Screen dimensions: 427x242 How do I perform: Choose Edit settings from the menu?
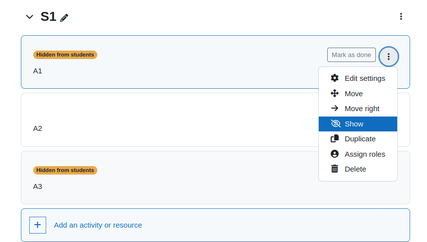tap(358, 78)
